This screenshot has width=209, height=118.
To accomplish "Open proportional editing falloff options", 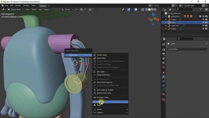I will click(x=94, y=10).
